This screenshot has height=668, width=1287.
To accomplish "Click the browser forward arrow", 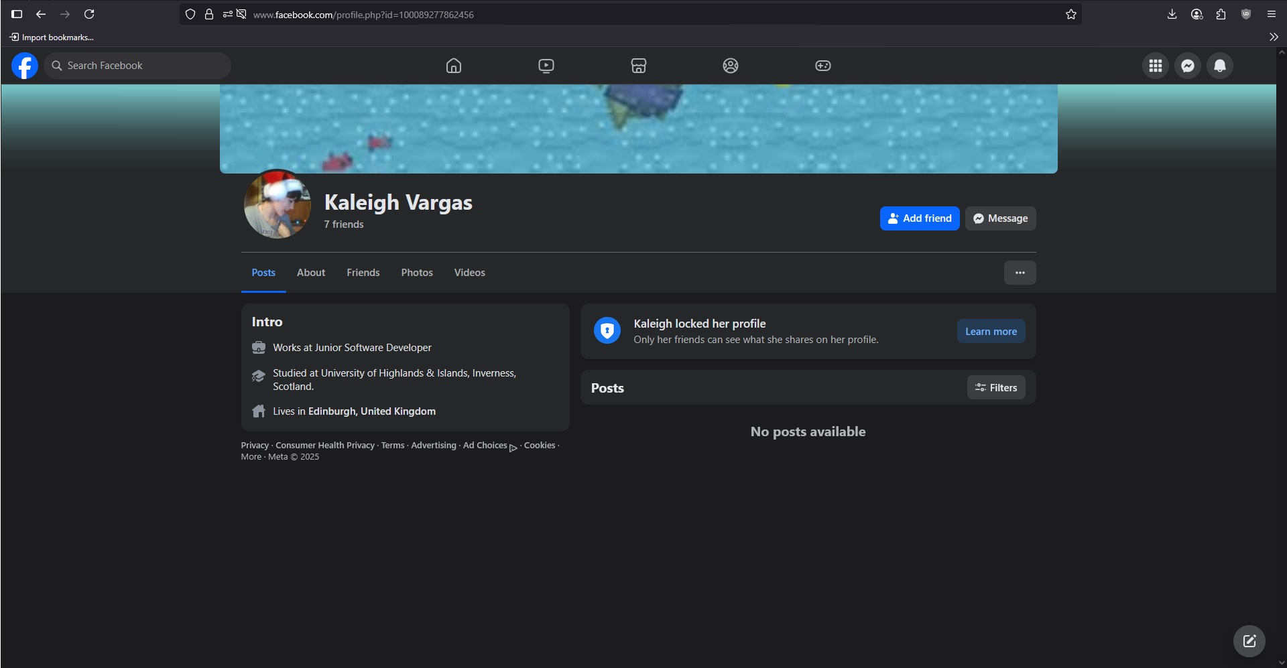I will point(65,14).
